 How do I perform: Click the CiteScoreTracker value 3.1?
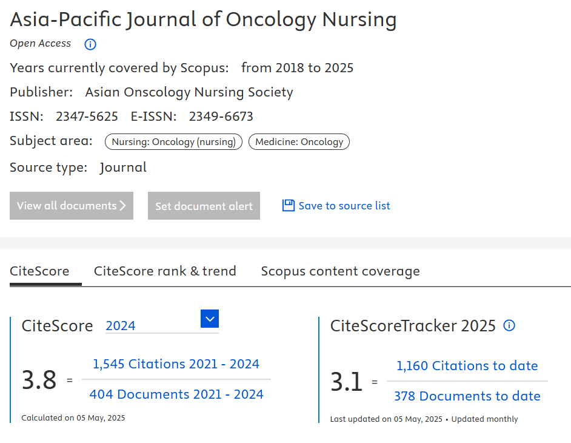[346, 381]
